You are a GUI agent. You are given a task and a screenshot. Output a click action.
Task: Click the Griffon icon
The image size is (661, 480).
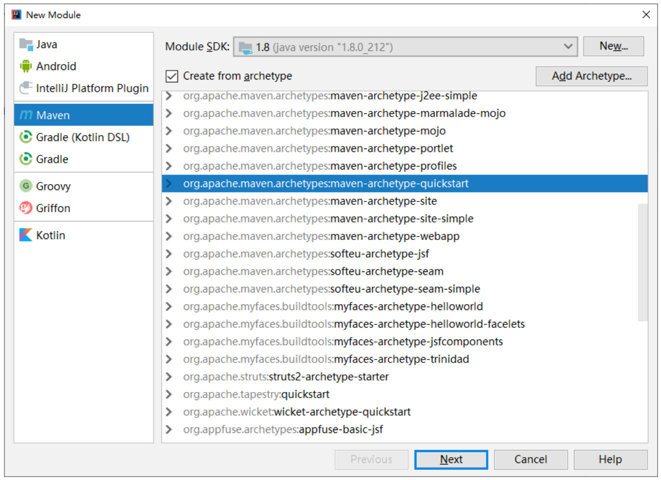click(26, 208)
